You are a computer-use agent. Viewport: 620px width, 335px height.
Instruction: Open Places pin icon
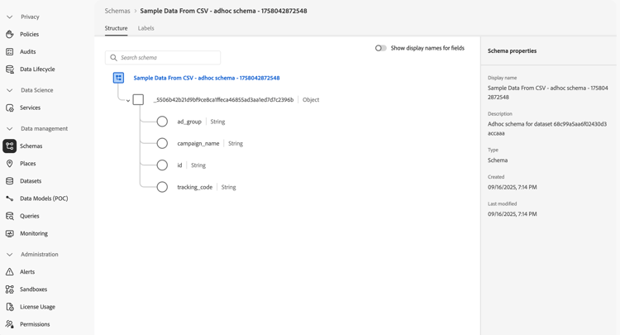pos(9,163)
